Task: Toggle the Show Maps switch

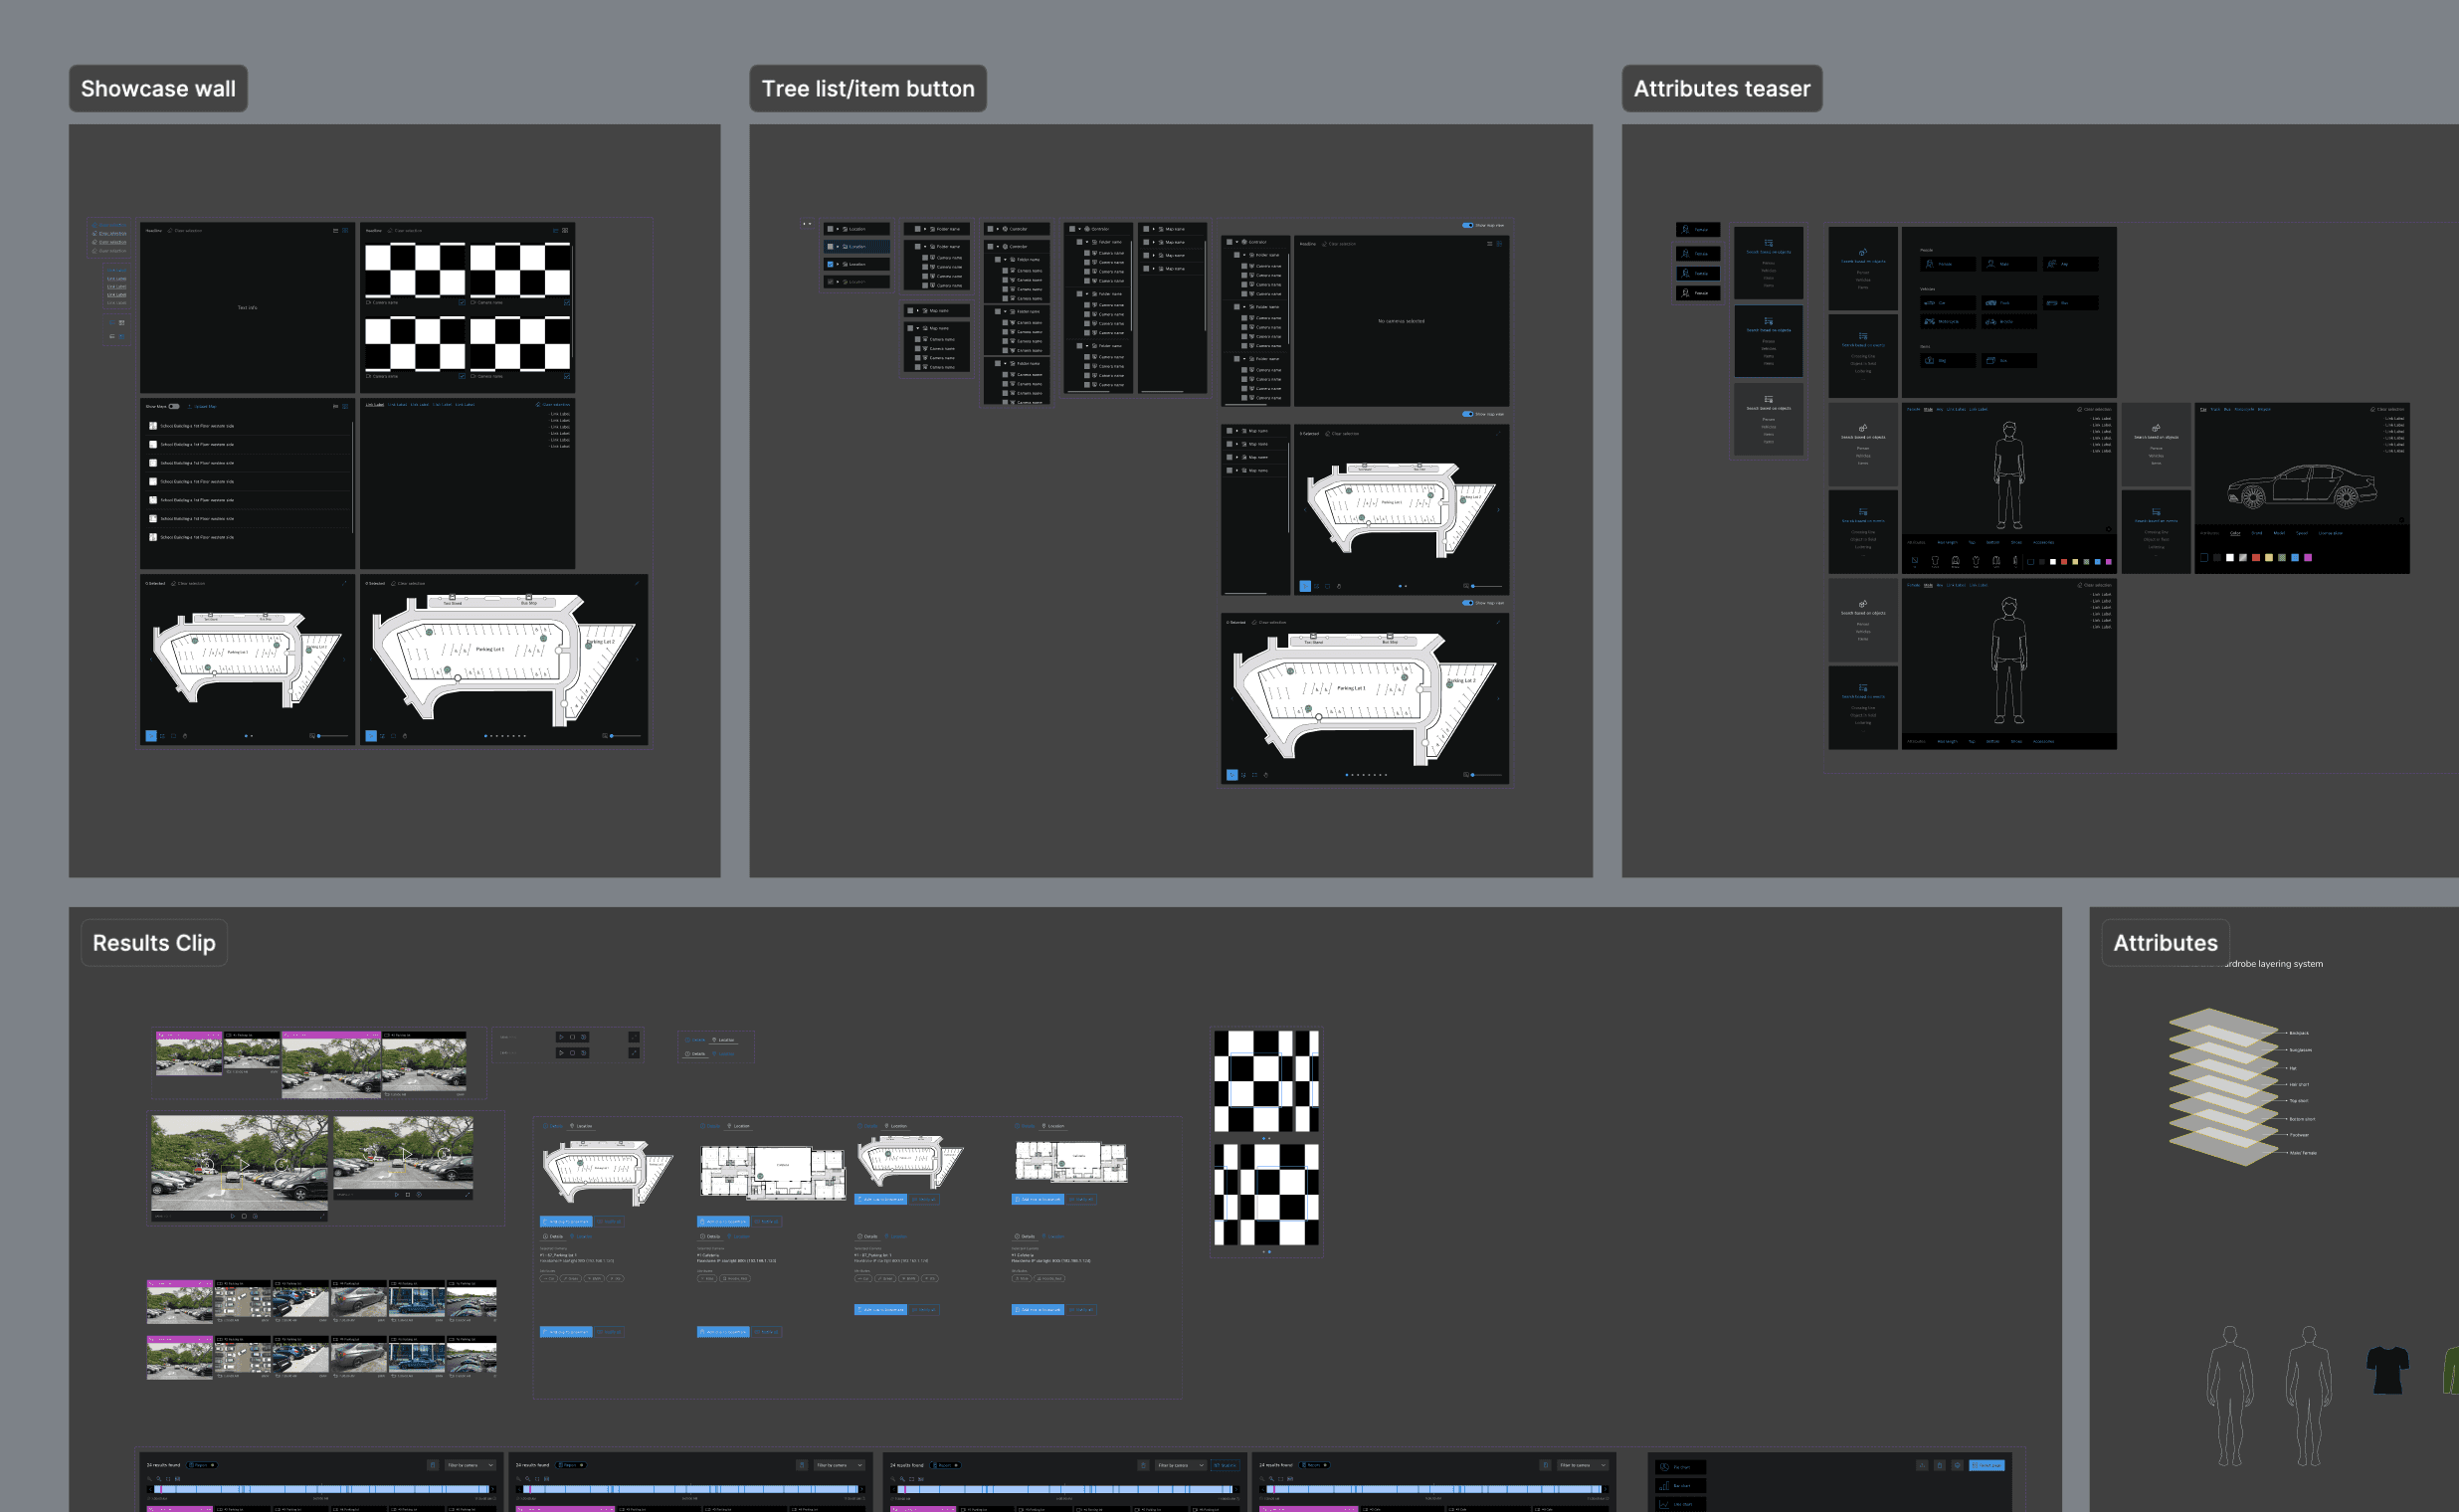Action: click(174, 406)
